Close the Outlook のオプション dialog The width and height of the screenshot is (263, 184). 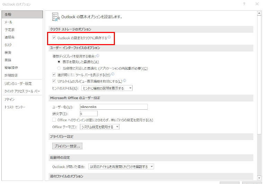[x=257, y=4]
